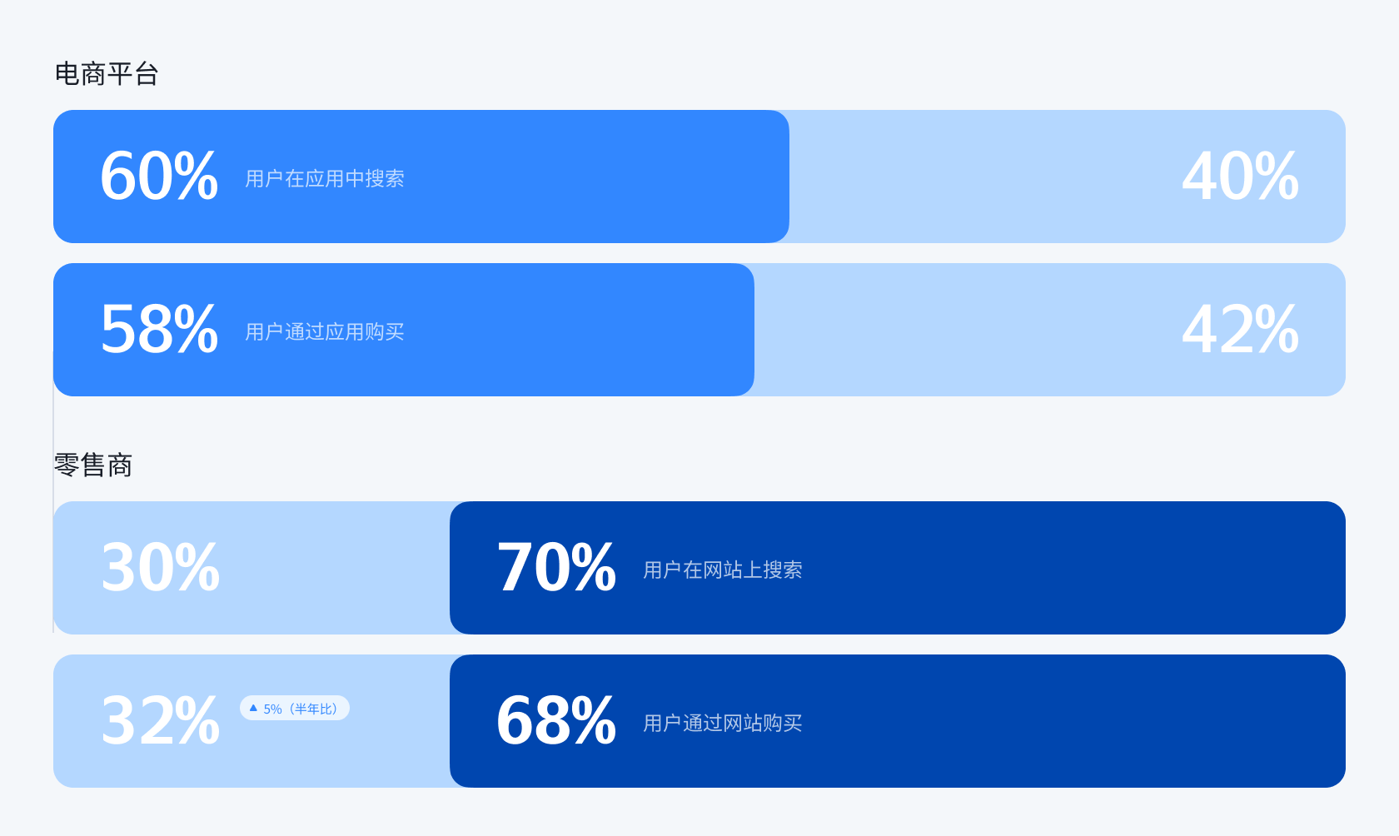1399x836 pixels.
Task: Select the 70% website search segment
Action: 898,568
